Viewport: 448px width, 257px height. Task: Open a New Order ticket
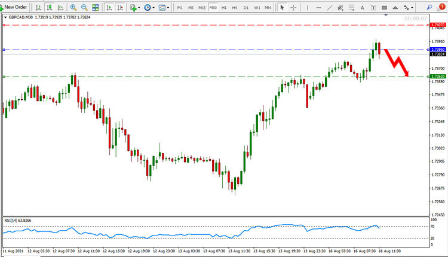pyautogui.click(x=14, y=7)
